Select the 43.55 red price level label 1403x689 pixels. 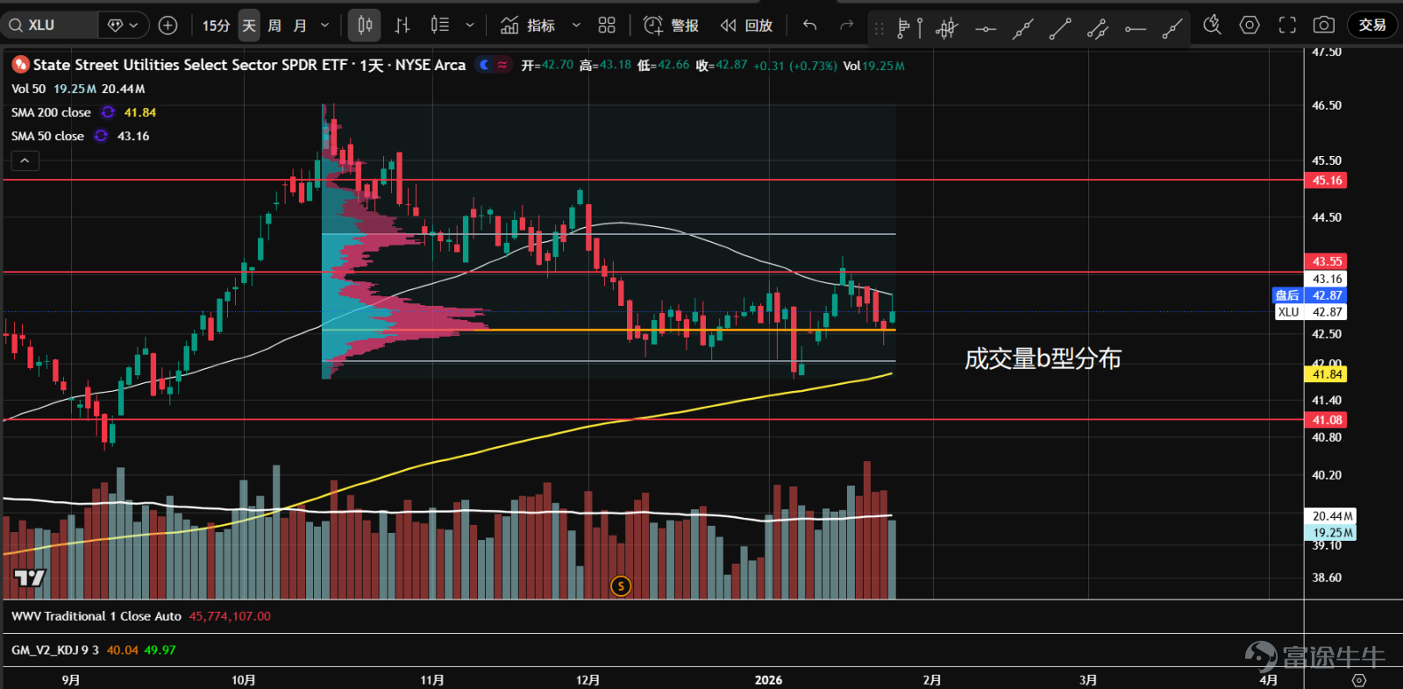coord(1327,261)
